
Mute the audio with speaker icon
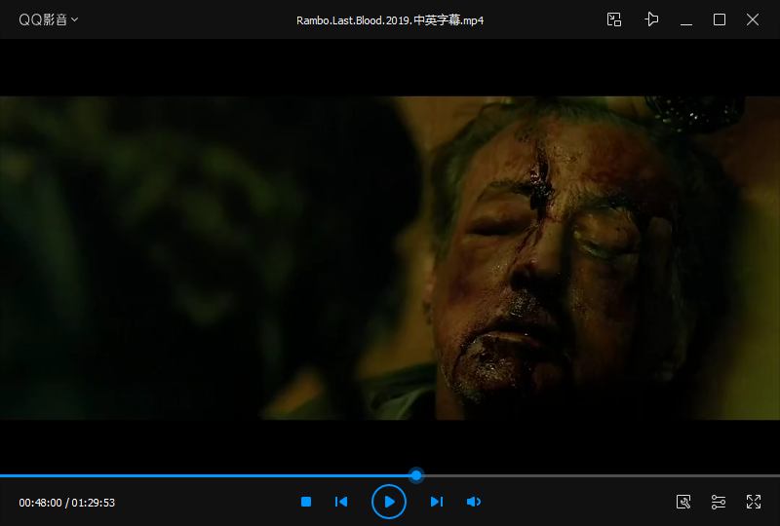click(474, 502)
